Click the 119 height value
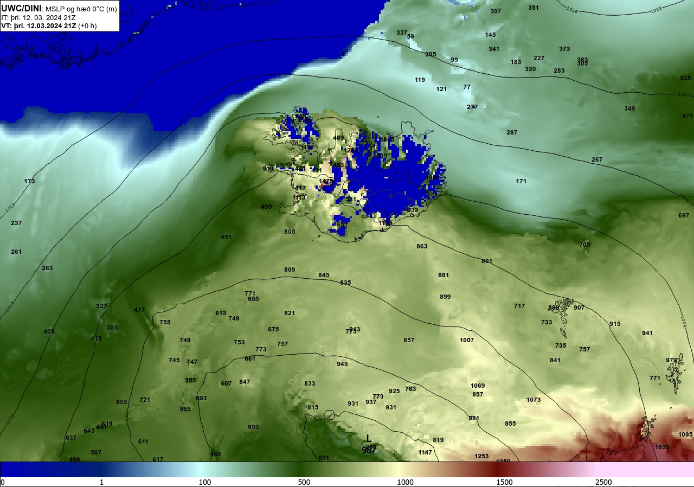Viewport: 694px width, 487px height. click(420, 80)
